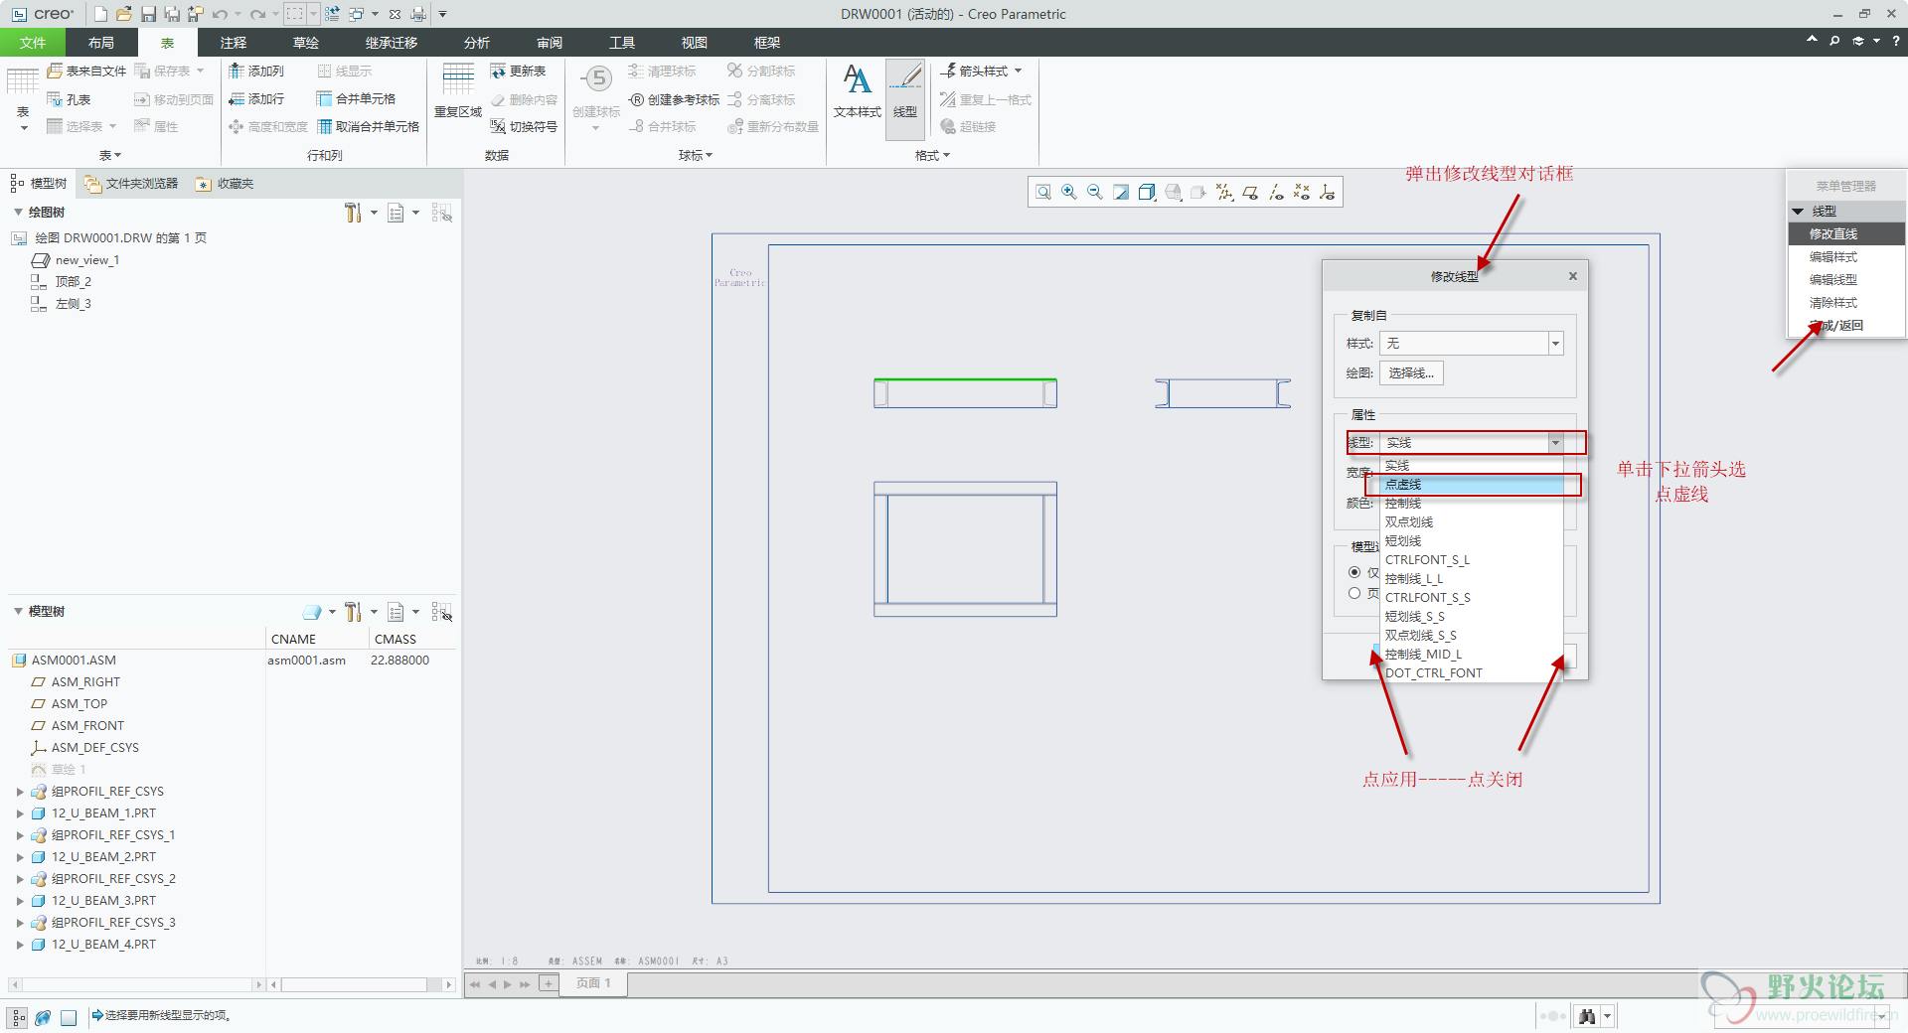1908x1033 pixels.
Task: Create a new file from quick access toolbar
Action: [x=100, y=14]
